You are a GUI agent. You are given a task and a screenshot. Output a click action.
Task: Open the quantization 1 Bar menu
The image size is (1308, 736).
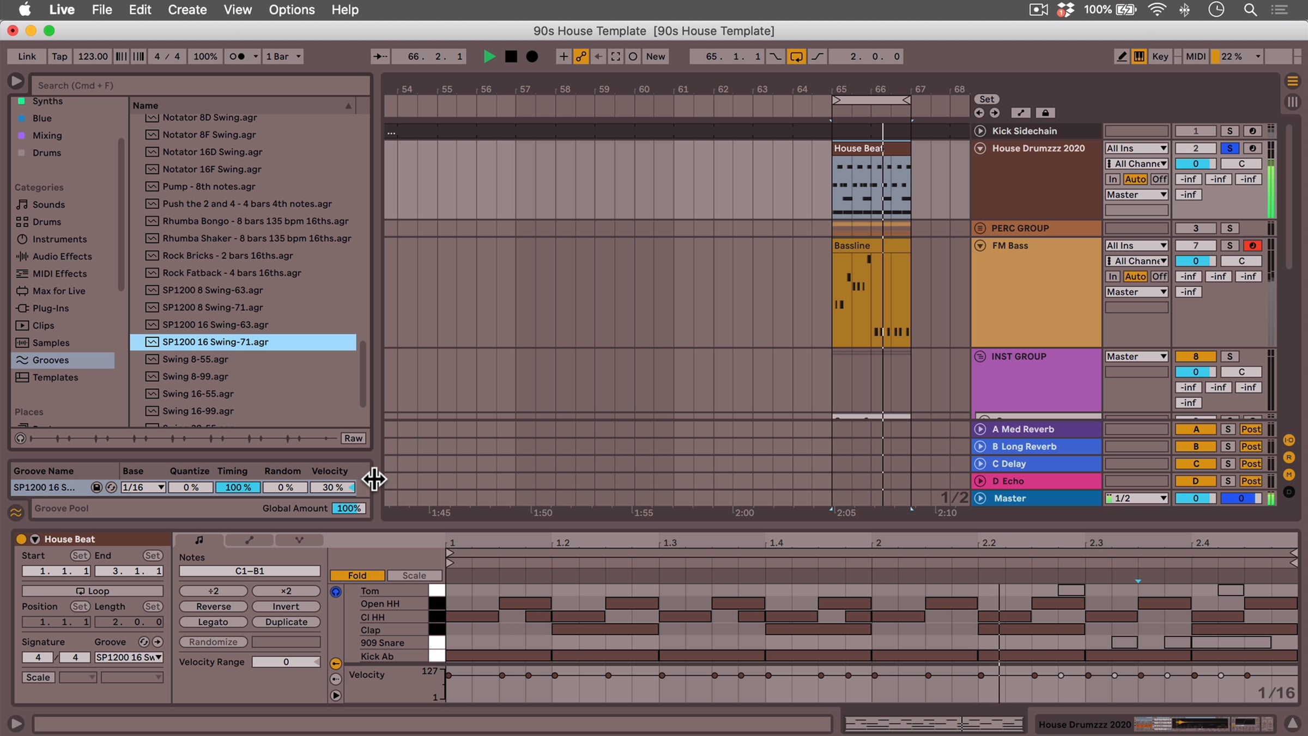(282, 56)
